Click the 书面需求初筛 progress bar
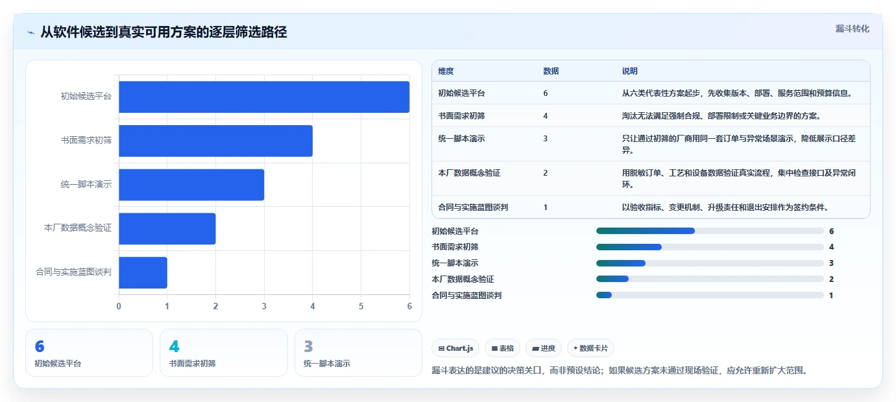The width and height of the screenshot is (896, 402). click(710, 247)
